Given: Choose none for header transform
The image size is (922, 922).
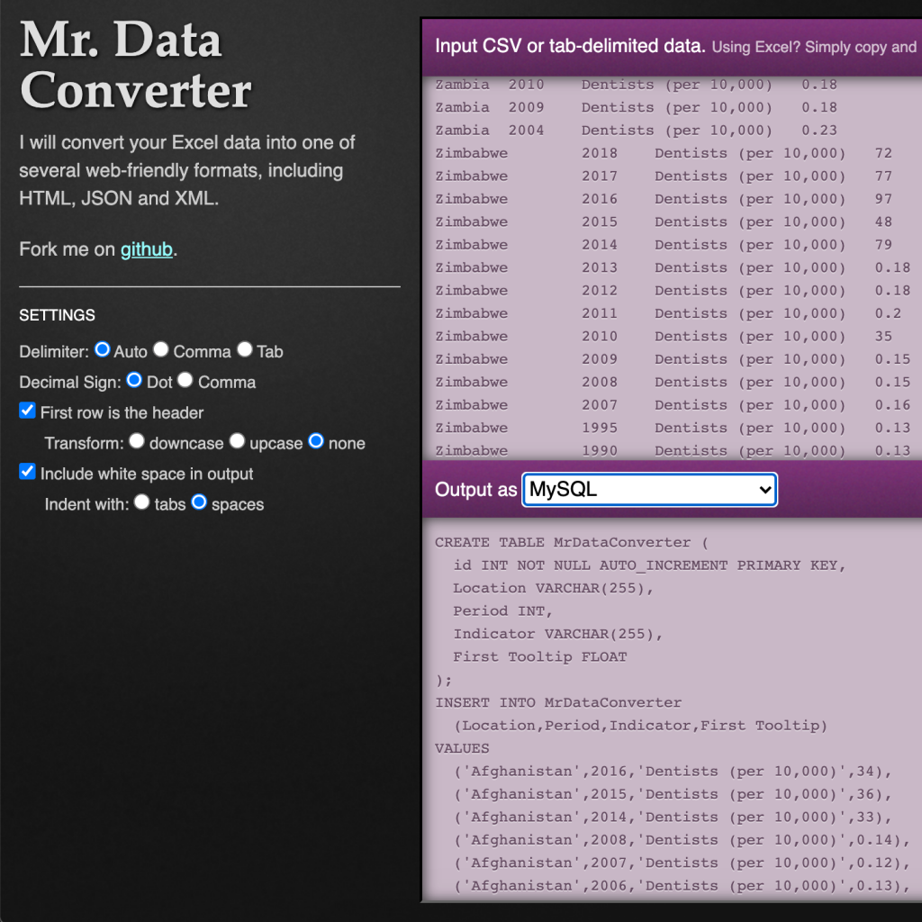Looking at the screenshot, I should point(316,441).
